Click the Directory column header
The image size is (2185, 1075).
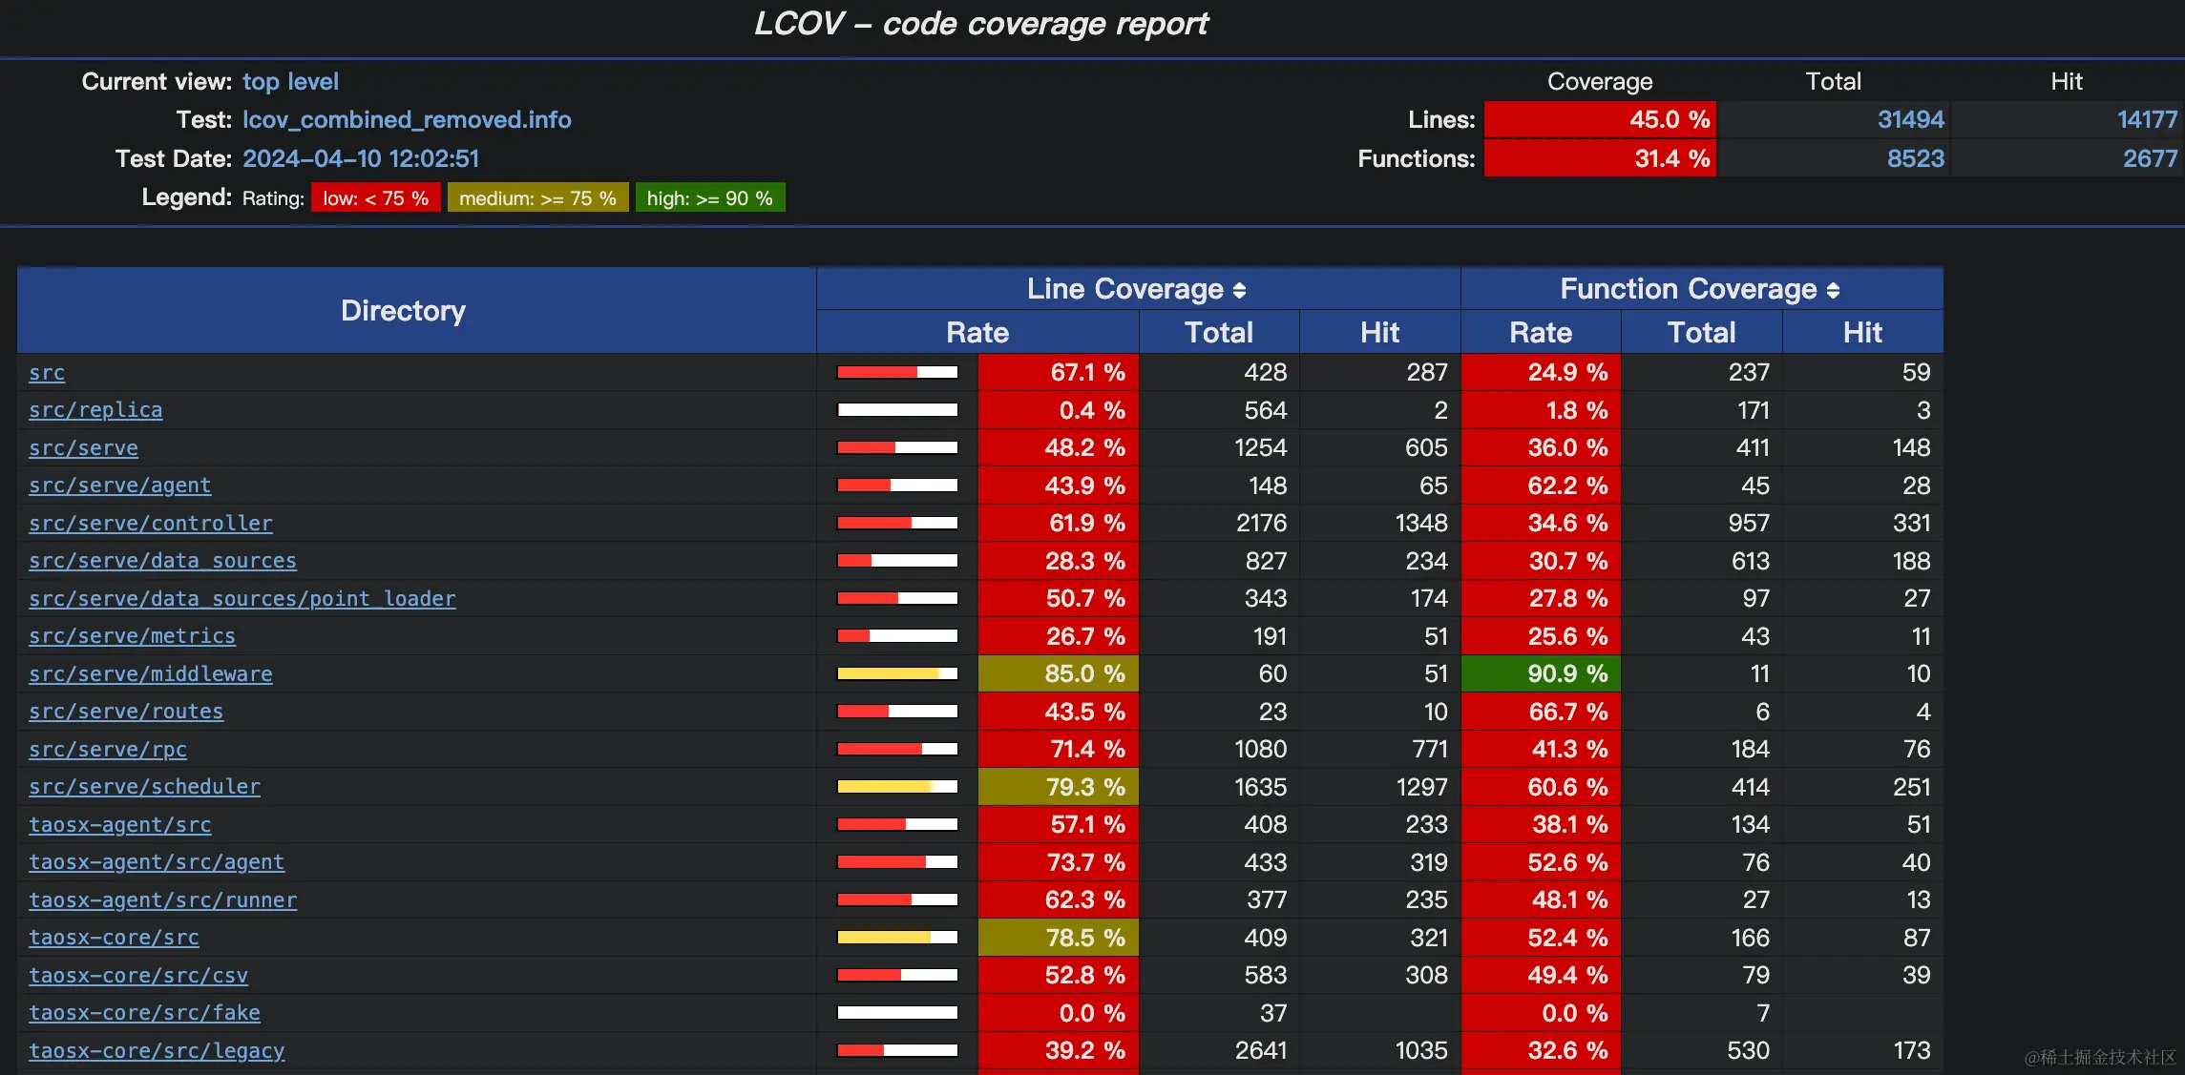point(404,311)
